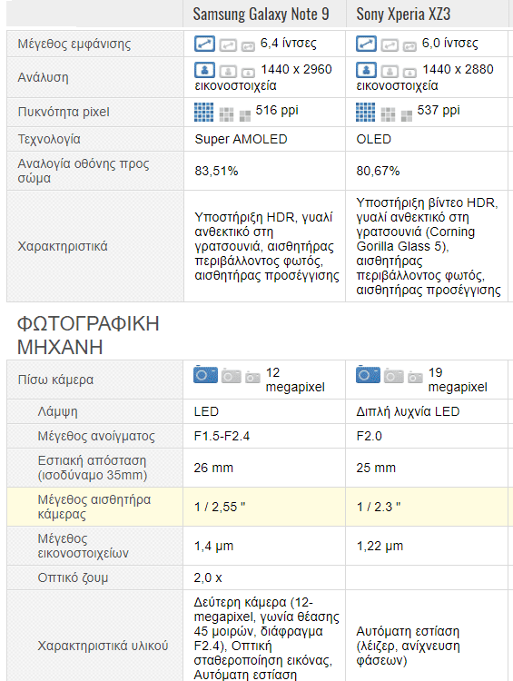Viewport: 513px width, 681px height.
Task: Click the smallest gray pixel-grid icon beside 537 ppi
Action: tap(407, 116)
